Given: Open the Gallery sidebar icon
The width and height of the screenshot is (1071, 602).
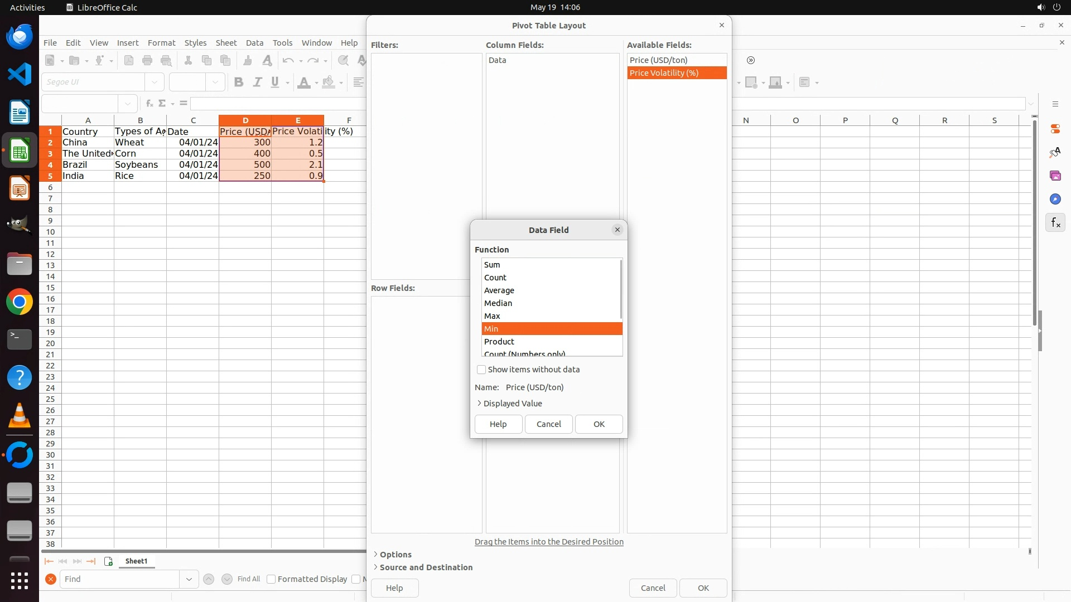Looking at the screenshot, I should [1055, 176].
